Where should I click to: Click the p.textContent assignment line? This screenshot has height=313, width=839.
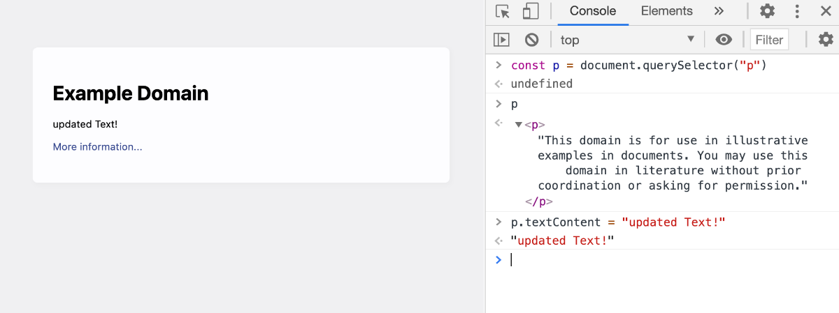[618, 222]
